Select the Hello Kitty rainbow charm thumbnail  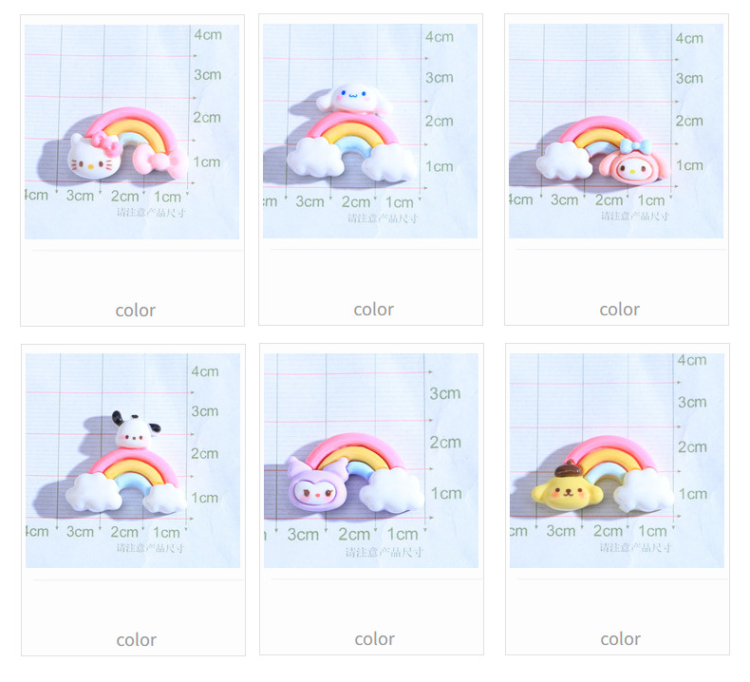[x=132, y=132]
